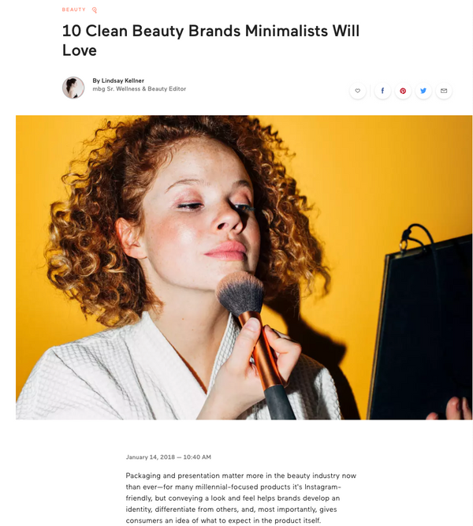
Task: Tweet the article via the Twitter icon
Action: tap(423, 91)
